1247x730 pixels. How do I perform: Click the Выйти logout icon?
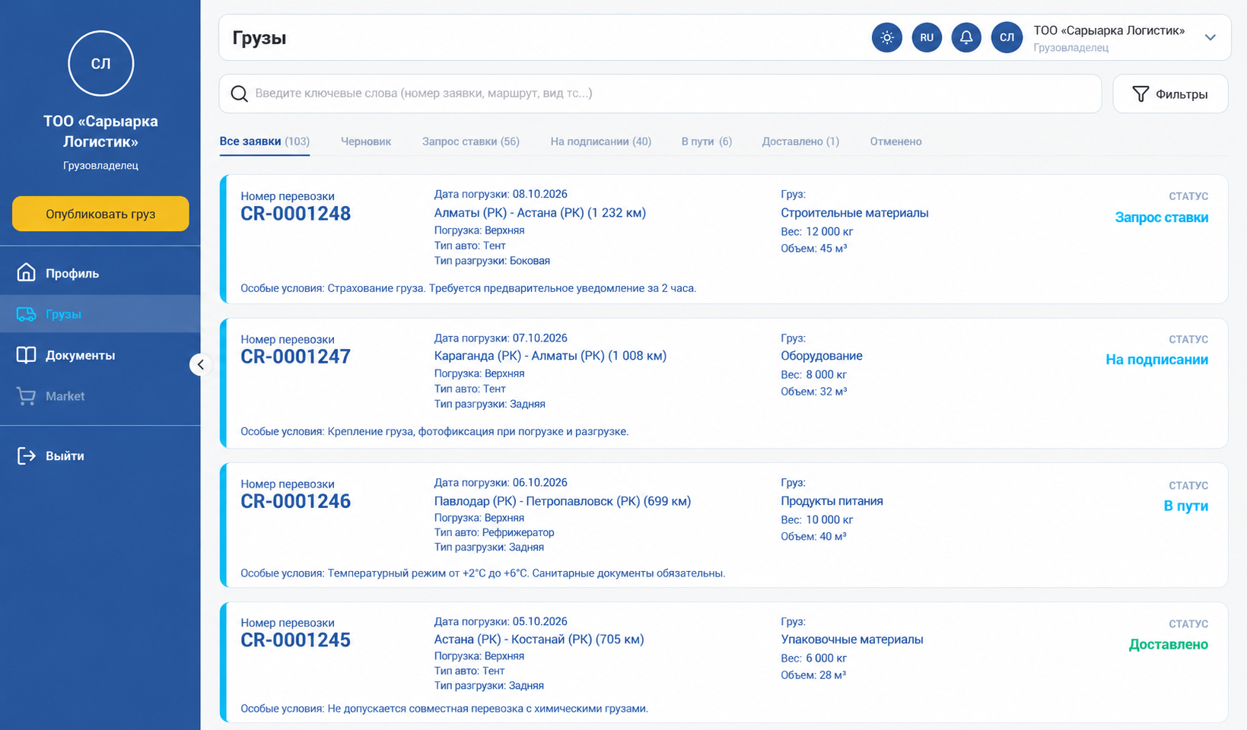pyautogui.click(x=27, y=455)
